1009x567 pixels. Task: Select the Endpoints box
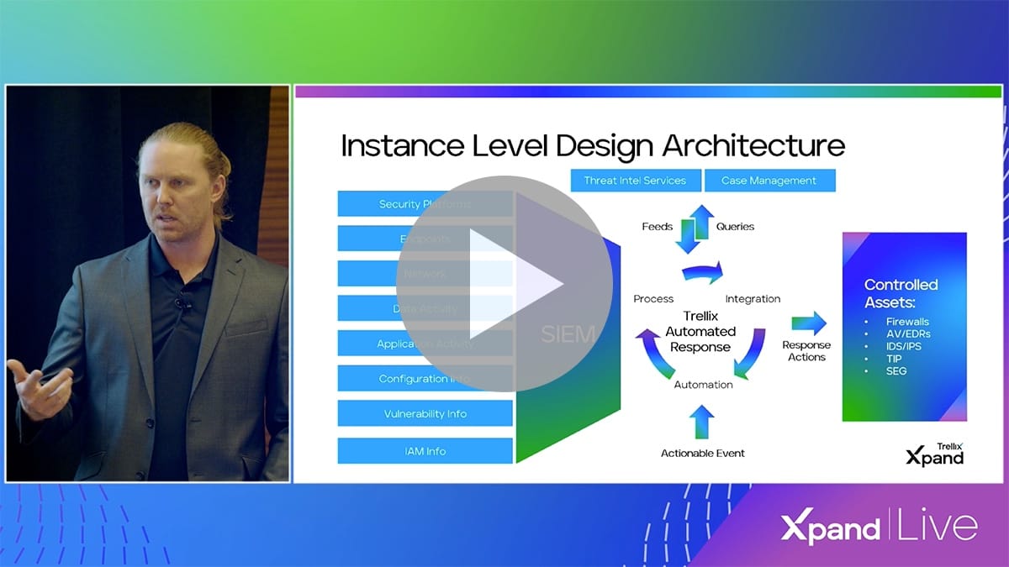(425, 239)
